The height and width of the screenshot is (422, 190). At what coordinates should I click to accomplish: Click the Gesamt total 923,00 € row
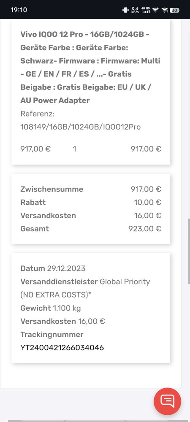pos(91,229)
